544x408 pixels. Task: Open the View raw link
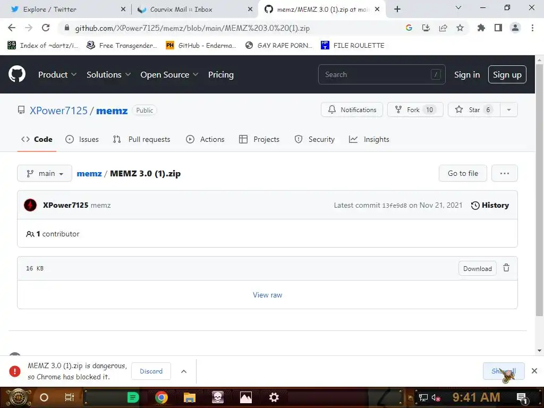(267, 295)
